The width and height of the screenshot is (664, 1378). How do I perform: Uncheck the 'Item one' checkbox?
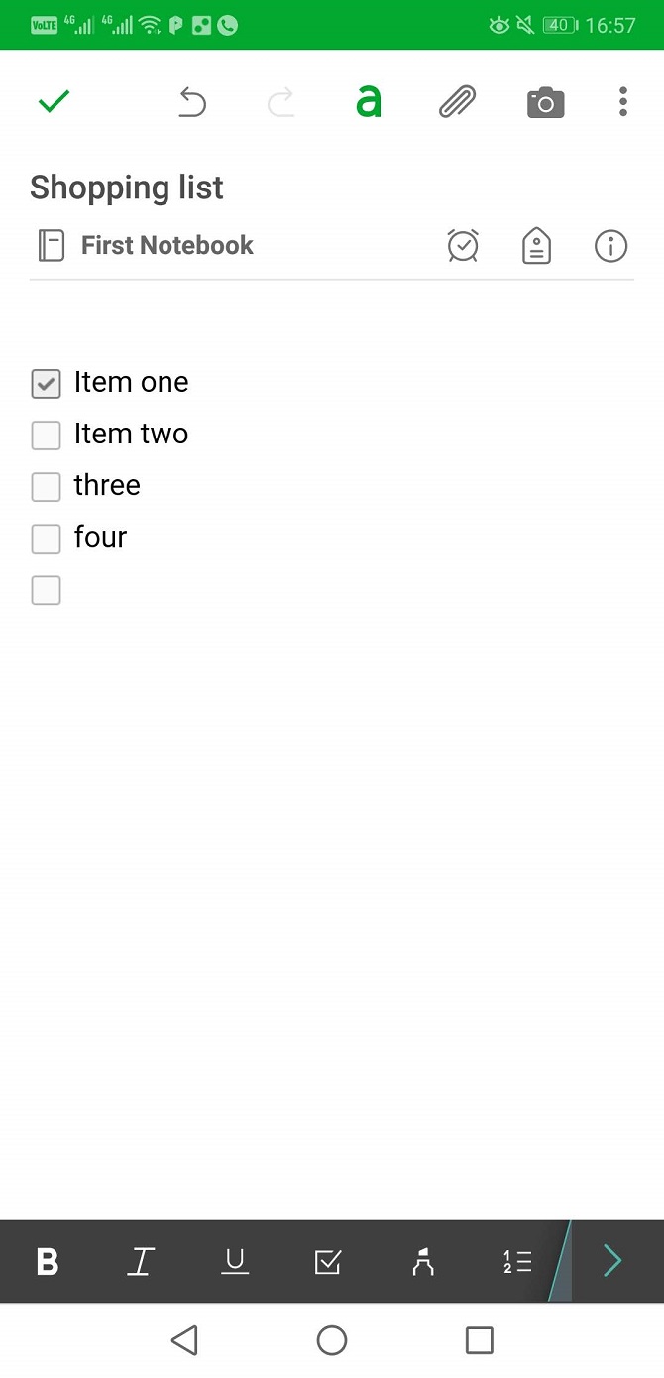[x=47, y=384]
